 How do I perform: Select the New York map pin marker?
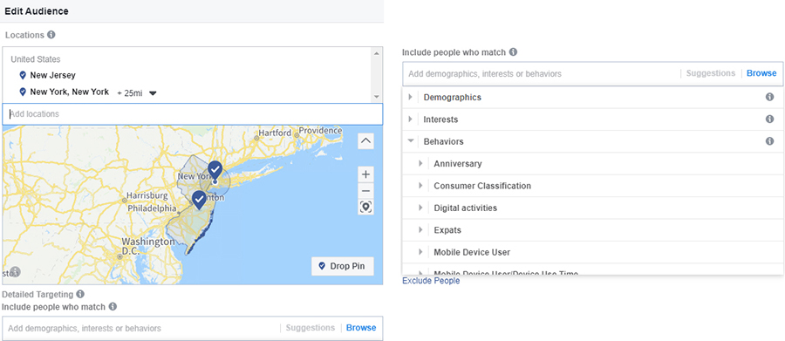tap(215, 170)
